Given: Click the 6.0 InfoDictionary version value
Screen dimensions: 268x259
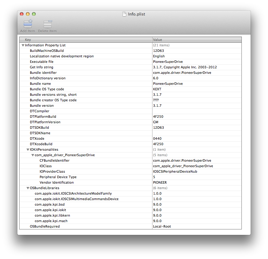Looking at the screenshot, I should pyautogui.click(x=155, y=78).
